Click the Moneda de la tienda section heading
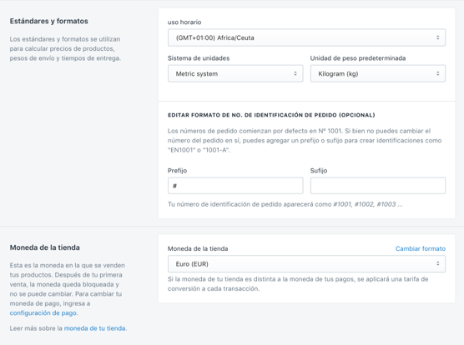This screenshot has width=464, height=345. [45, 247]
